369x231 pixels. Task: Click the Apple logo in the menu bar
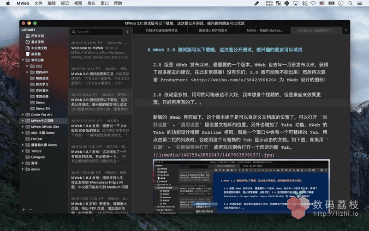[8, 3]
